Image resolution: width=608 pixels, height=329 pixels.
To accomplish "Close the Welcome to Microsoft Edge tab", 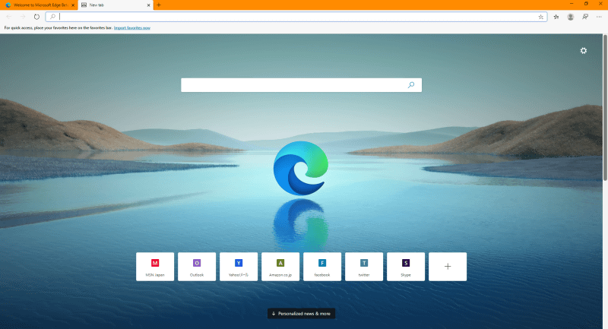I will (73, 5).
